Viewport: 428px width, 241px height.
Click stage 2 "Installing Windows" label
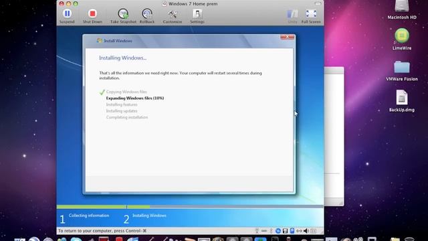pos(149,216)
